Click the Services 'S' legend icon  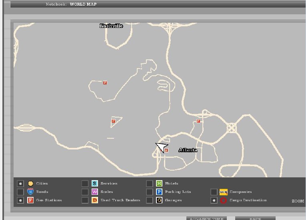[x=95, y=184]
